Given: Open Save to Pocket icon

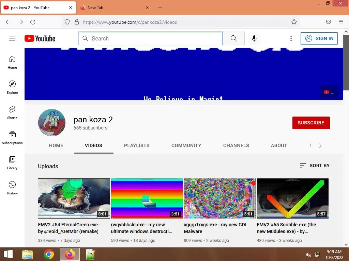Looking at the screenshot, I should tap(329, 22).
